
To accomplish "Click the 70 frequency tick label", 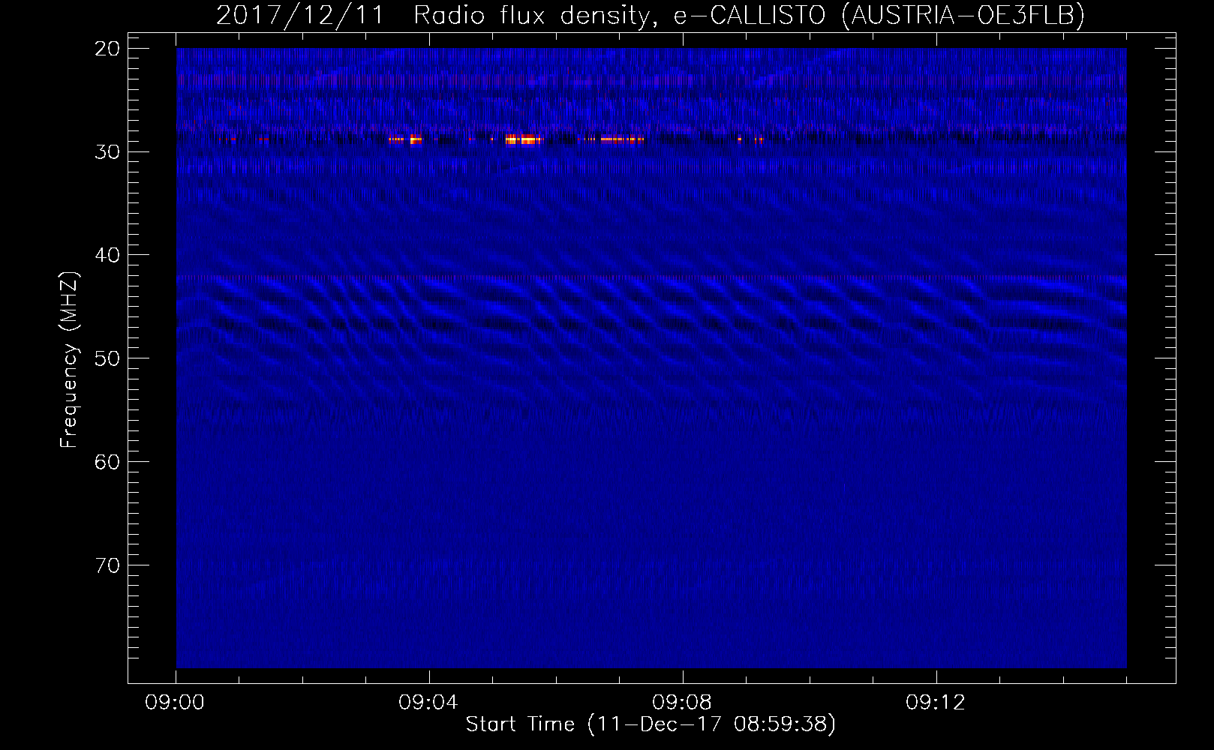I will point(107,565).
